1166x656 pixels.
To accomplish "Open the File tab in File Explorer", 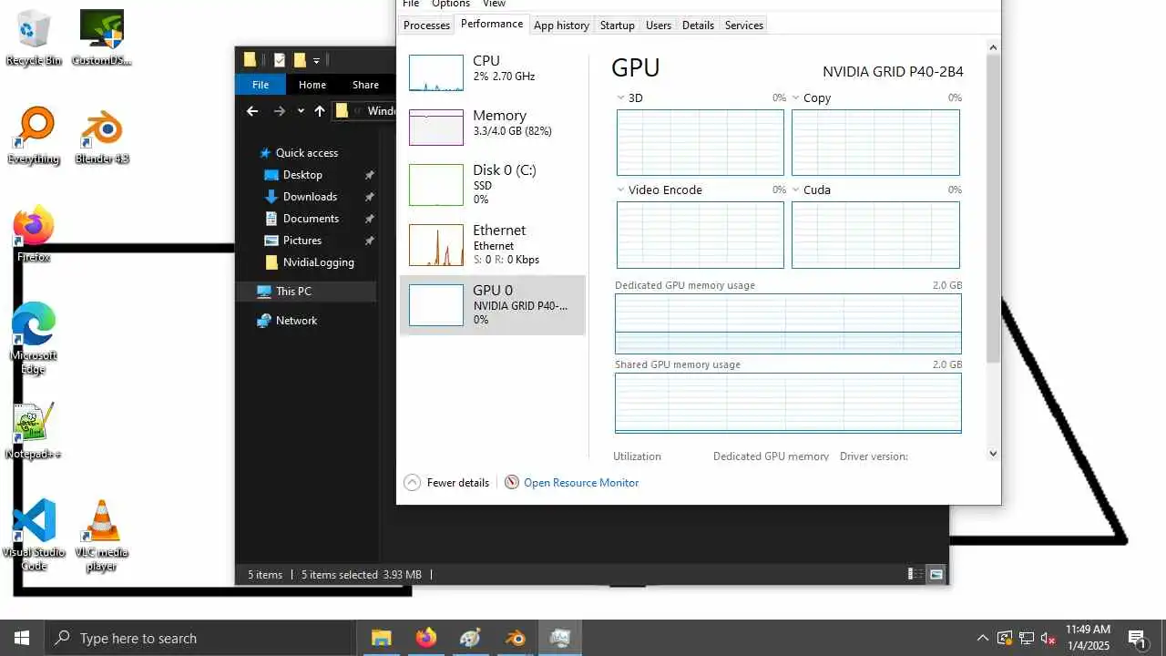I will point(261,85).
